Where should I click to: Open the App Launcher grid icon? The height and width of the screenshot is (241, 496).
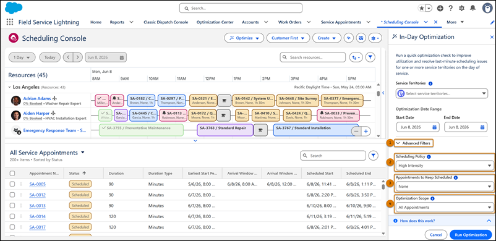point(10,22)
